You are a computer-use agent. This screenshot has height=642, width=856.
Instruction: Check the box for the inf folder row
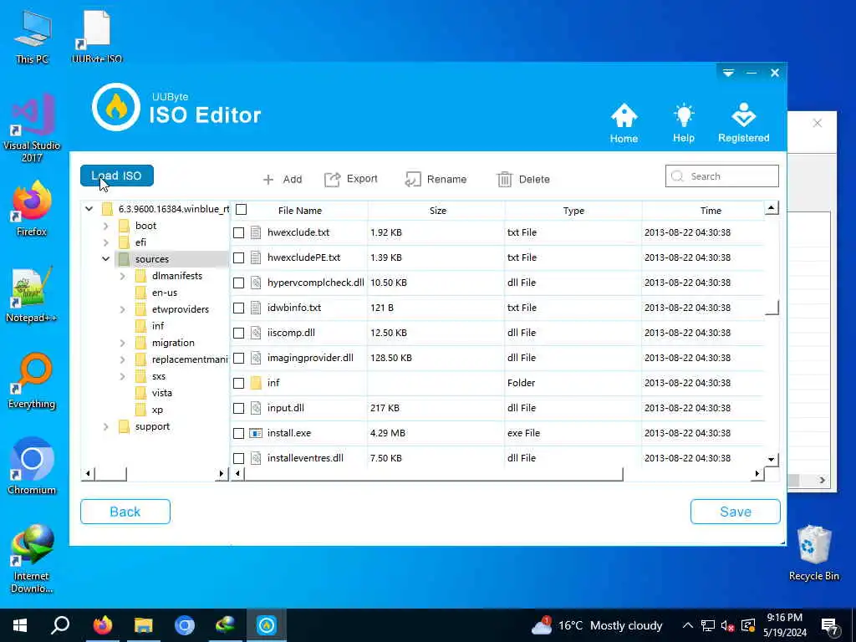238,383
